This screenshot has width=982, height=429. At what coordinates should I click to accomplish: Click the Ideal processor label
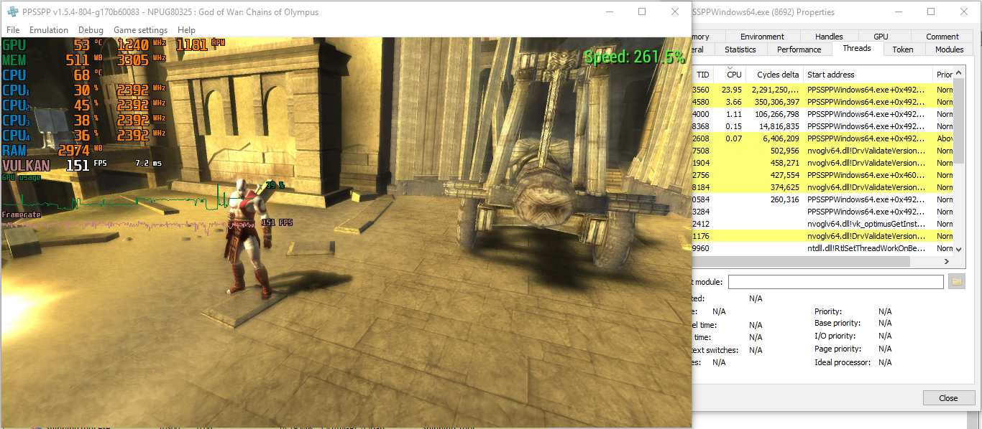(843, 362)
